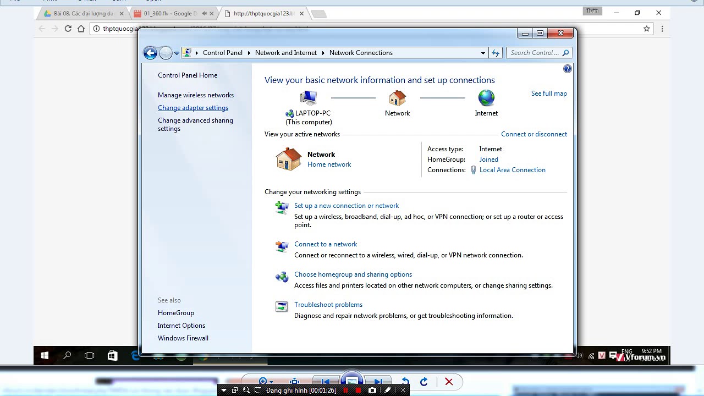This screenshot has width=704, height=396.
Task: Open Task View on the taskbar
Action: pos(90,355)
